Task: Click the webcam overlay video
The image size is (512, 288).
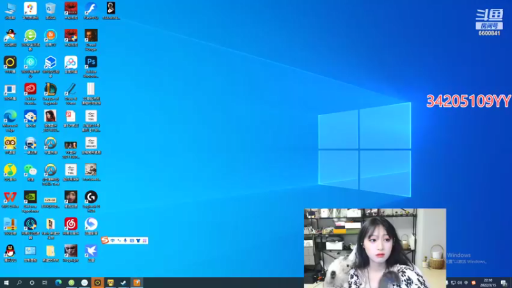Action: pyautogui.click(x=375, y=248)
